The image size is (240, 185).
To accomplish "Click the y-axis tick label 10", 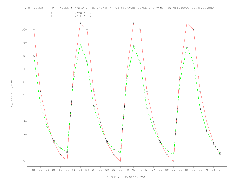I will click(x=23, y=29).
